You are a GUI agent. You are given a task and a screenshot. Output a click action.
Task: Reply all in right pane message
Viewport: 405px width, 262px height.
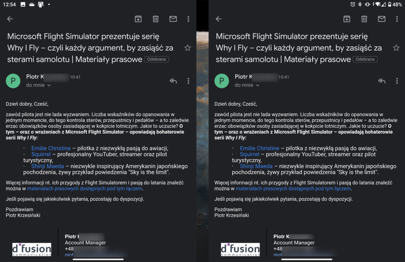[x=382, y=81]
